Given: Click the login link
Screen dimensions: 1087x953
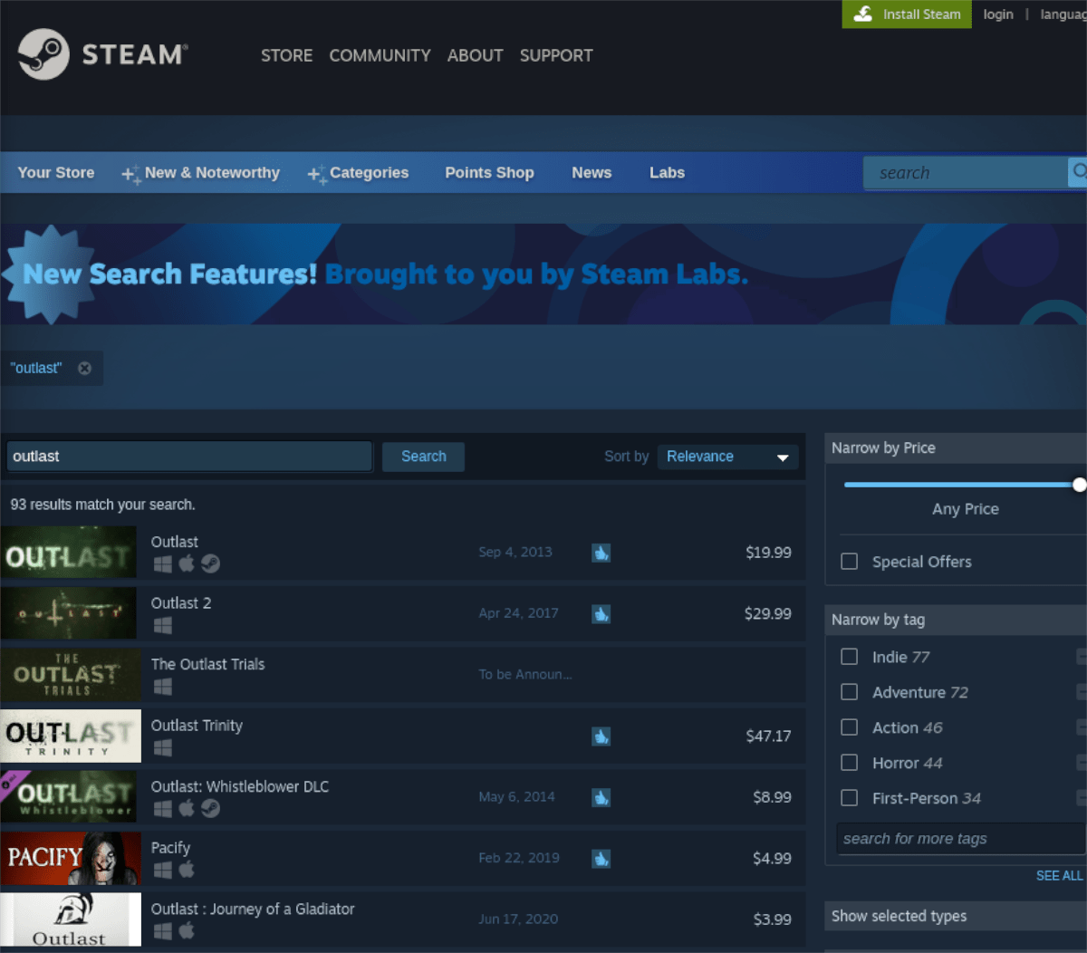Looking at the screenshot, I should 998,14.
